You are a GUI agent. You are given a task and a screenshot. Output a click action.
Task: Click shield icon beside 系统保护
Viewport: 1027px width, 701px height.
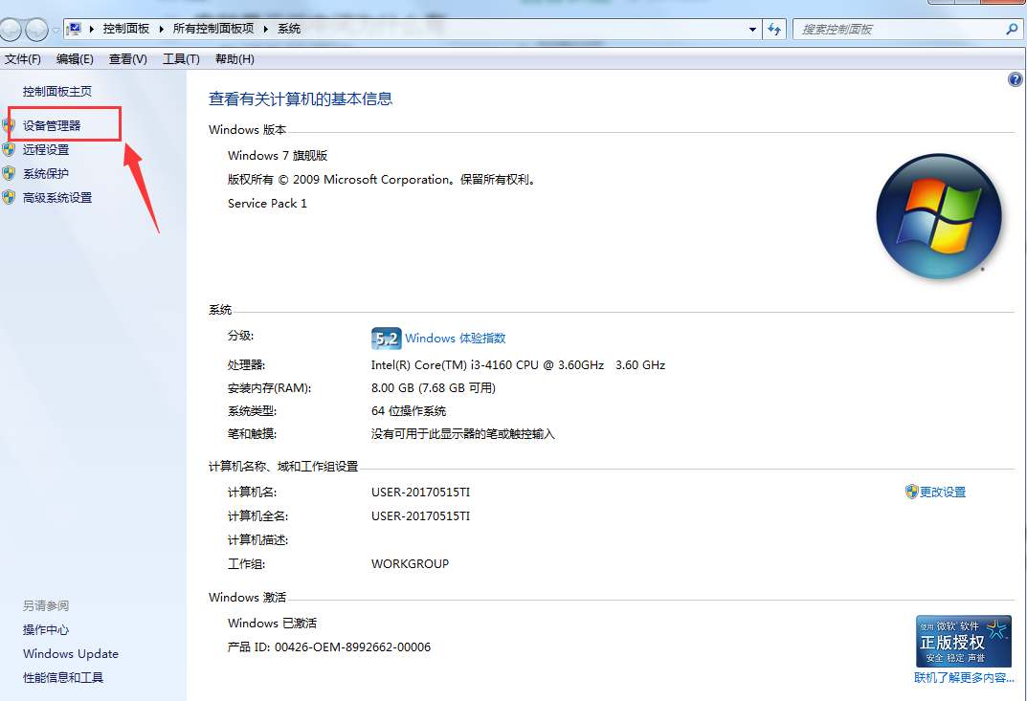click(x=9, y=173)
